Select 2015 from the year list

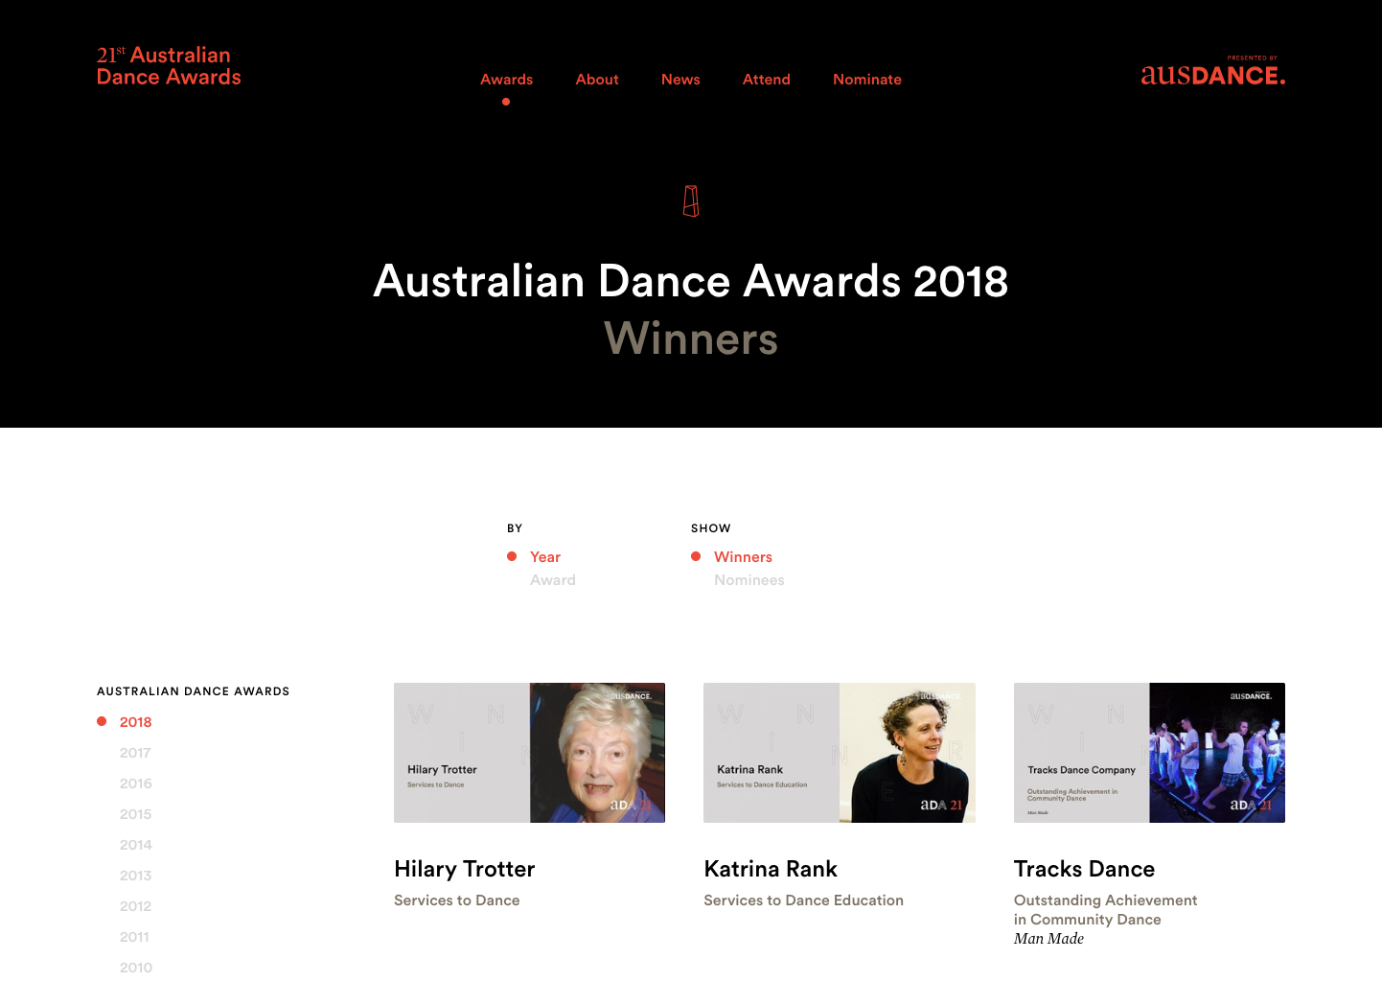tap(136, 814)
